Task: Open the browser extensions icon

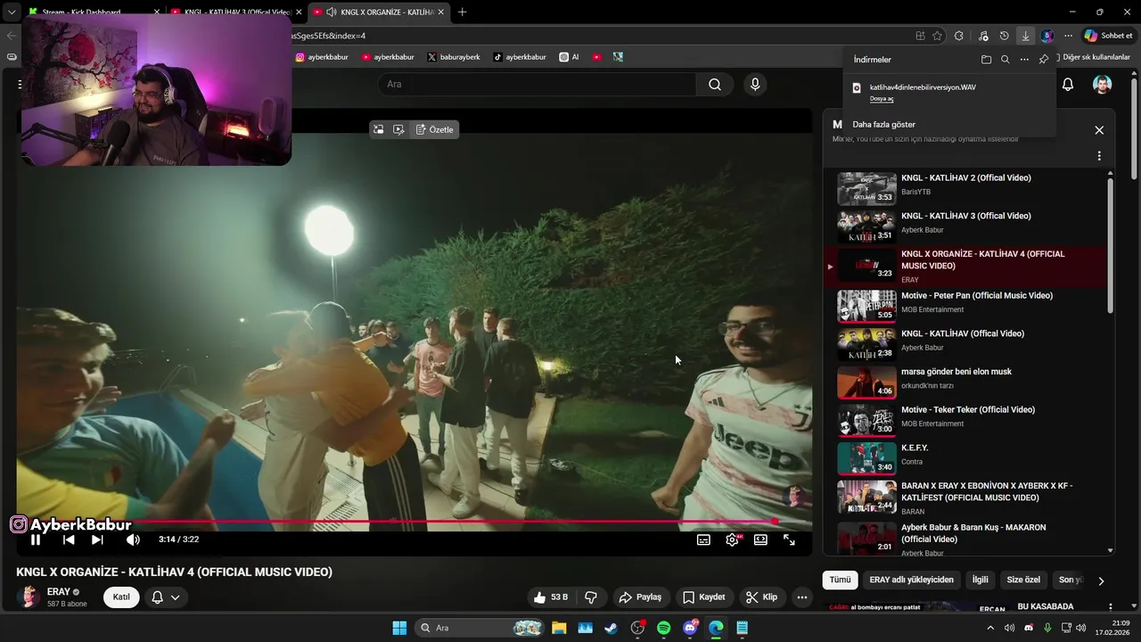Action: tap(959, 36)
